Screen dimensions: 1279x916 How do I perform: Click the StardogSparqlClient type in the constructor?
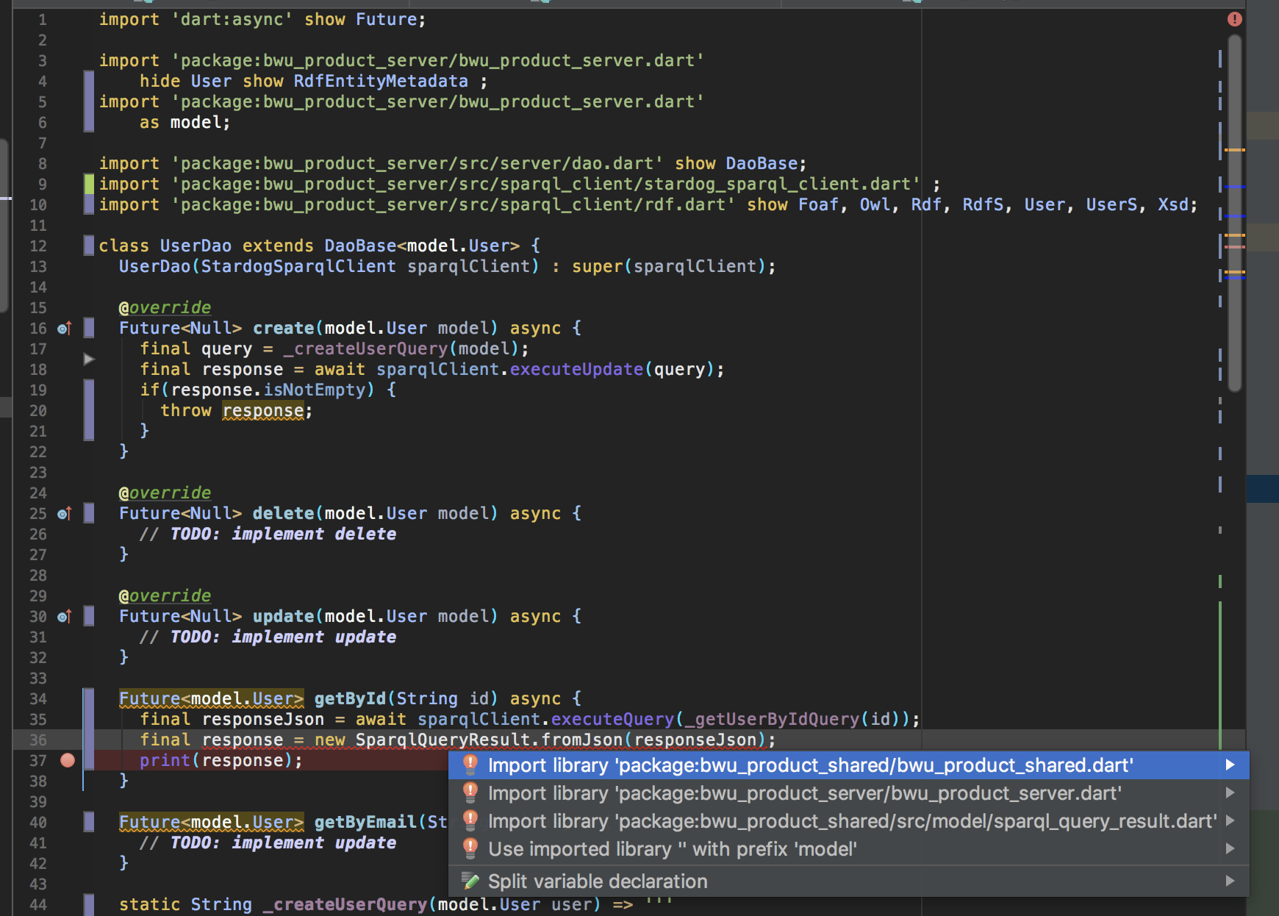298,266
